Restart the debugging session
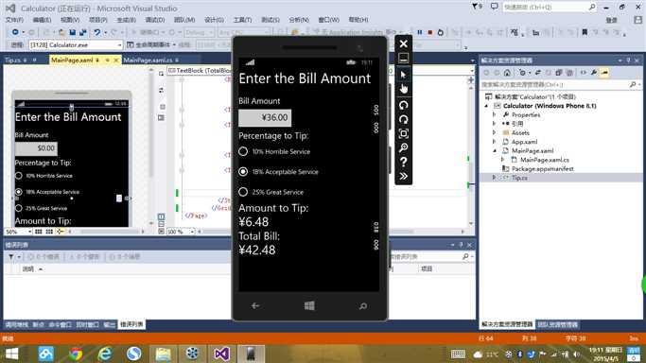The height and width of the screenshot is (363, 646). tap(441, 32)
